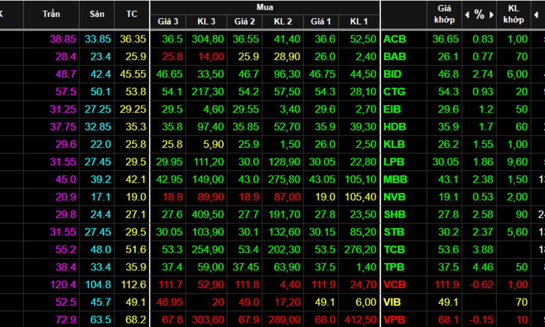The height and width of the screenshot is (327, 545).
Task: Click the KL 2 column header
Action: point(282,22)
